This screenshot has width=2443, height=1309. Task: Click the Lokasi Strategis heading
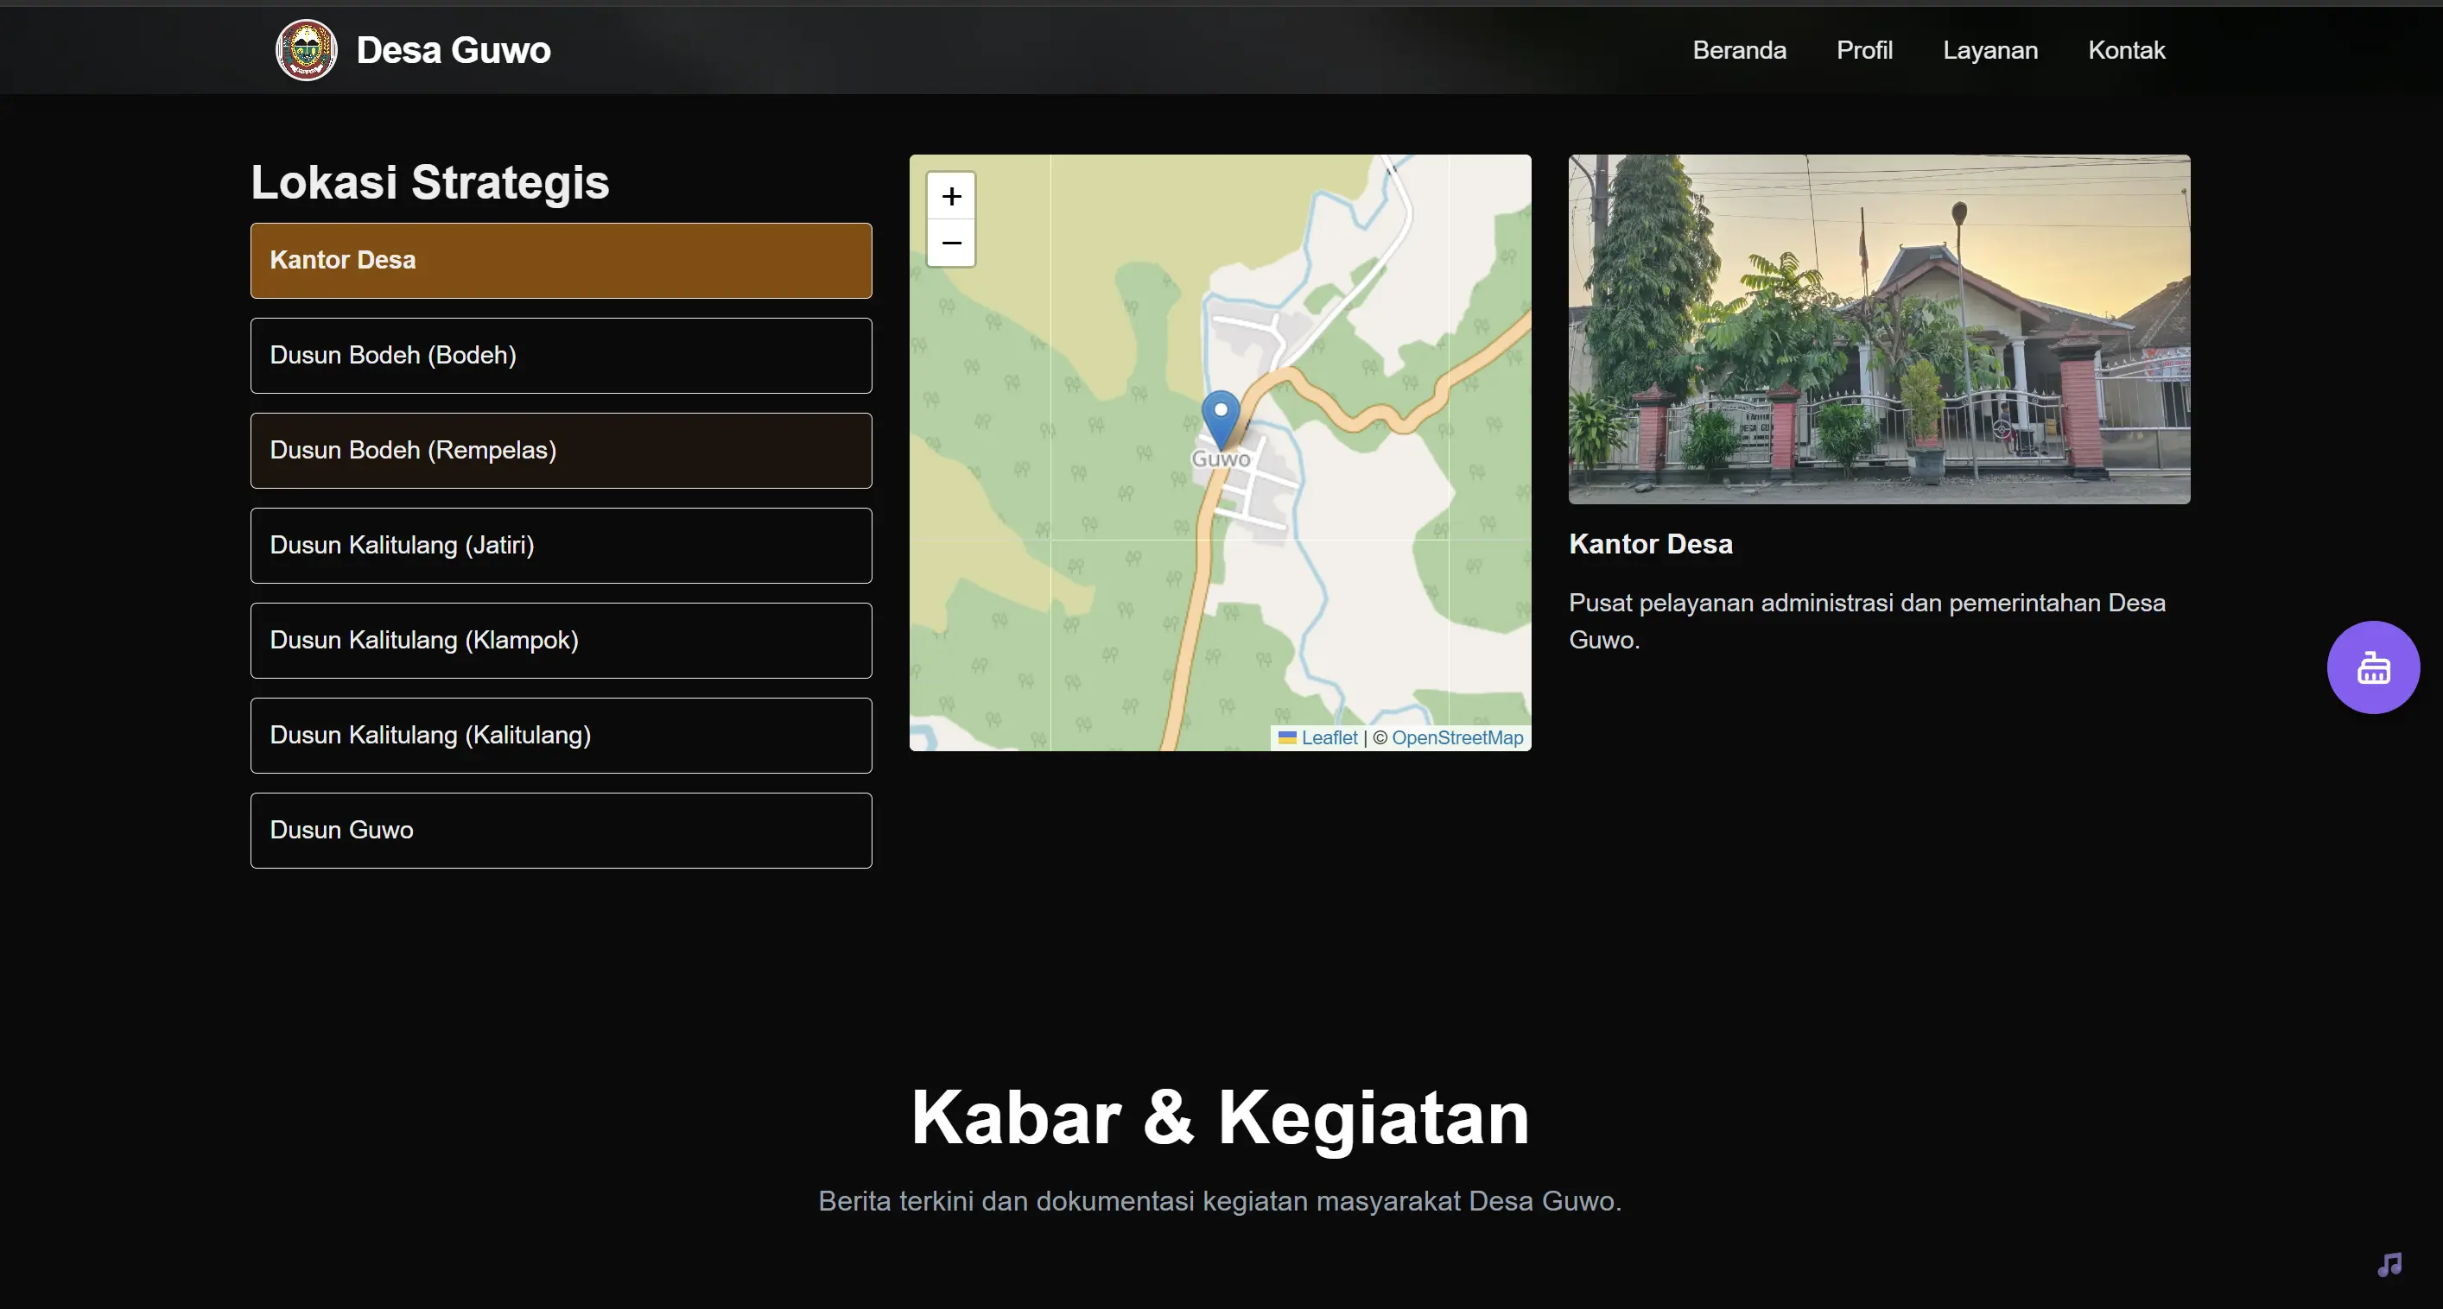(429, 182)
